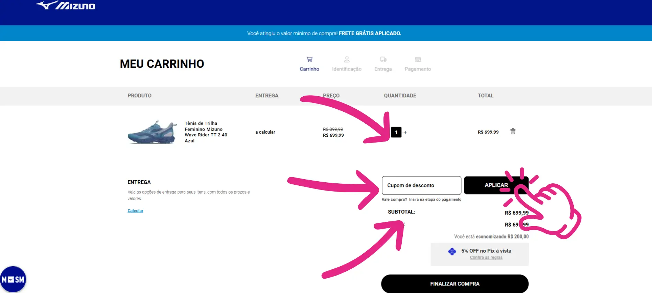Open Confira as regras link
The image size is (652, 293).
pyautogui.click(x=486, y=257)
